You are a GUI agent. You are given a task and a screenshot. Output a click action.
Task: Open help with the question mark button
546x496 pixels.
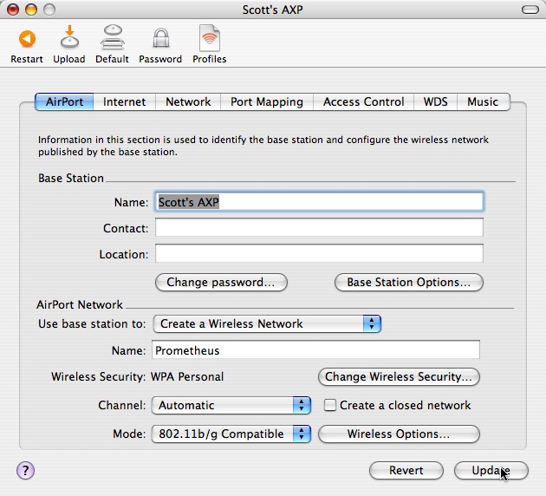coord(25,471)
